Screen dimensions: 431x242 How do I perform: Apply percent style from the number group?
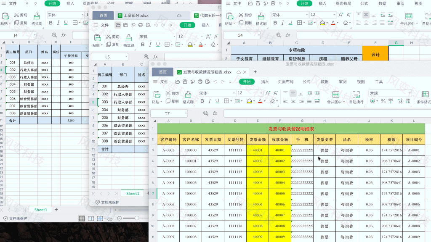tap(383, 100)
